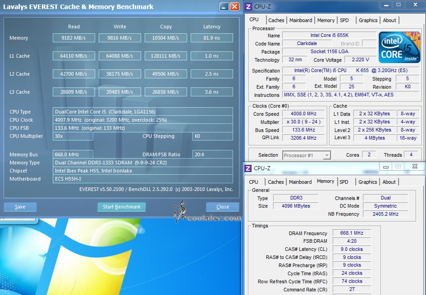Select CPU tab in upper CPU-Z window
This screenshot has width=426, height=295.
[254, 19]
